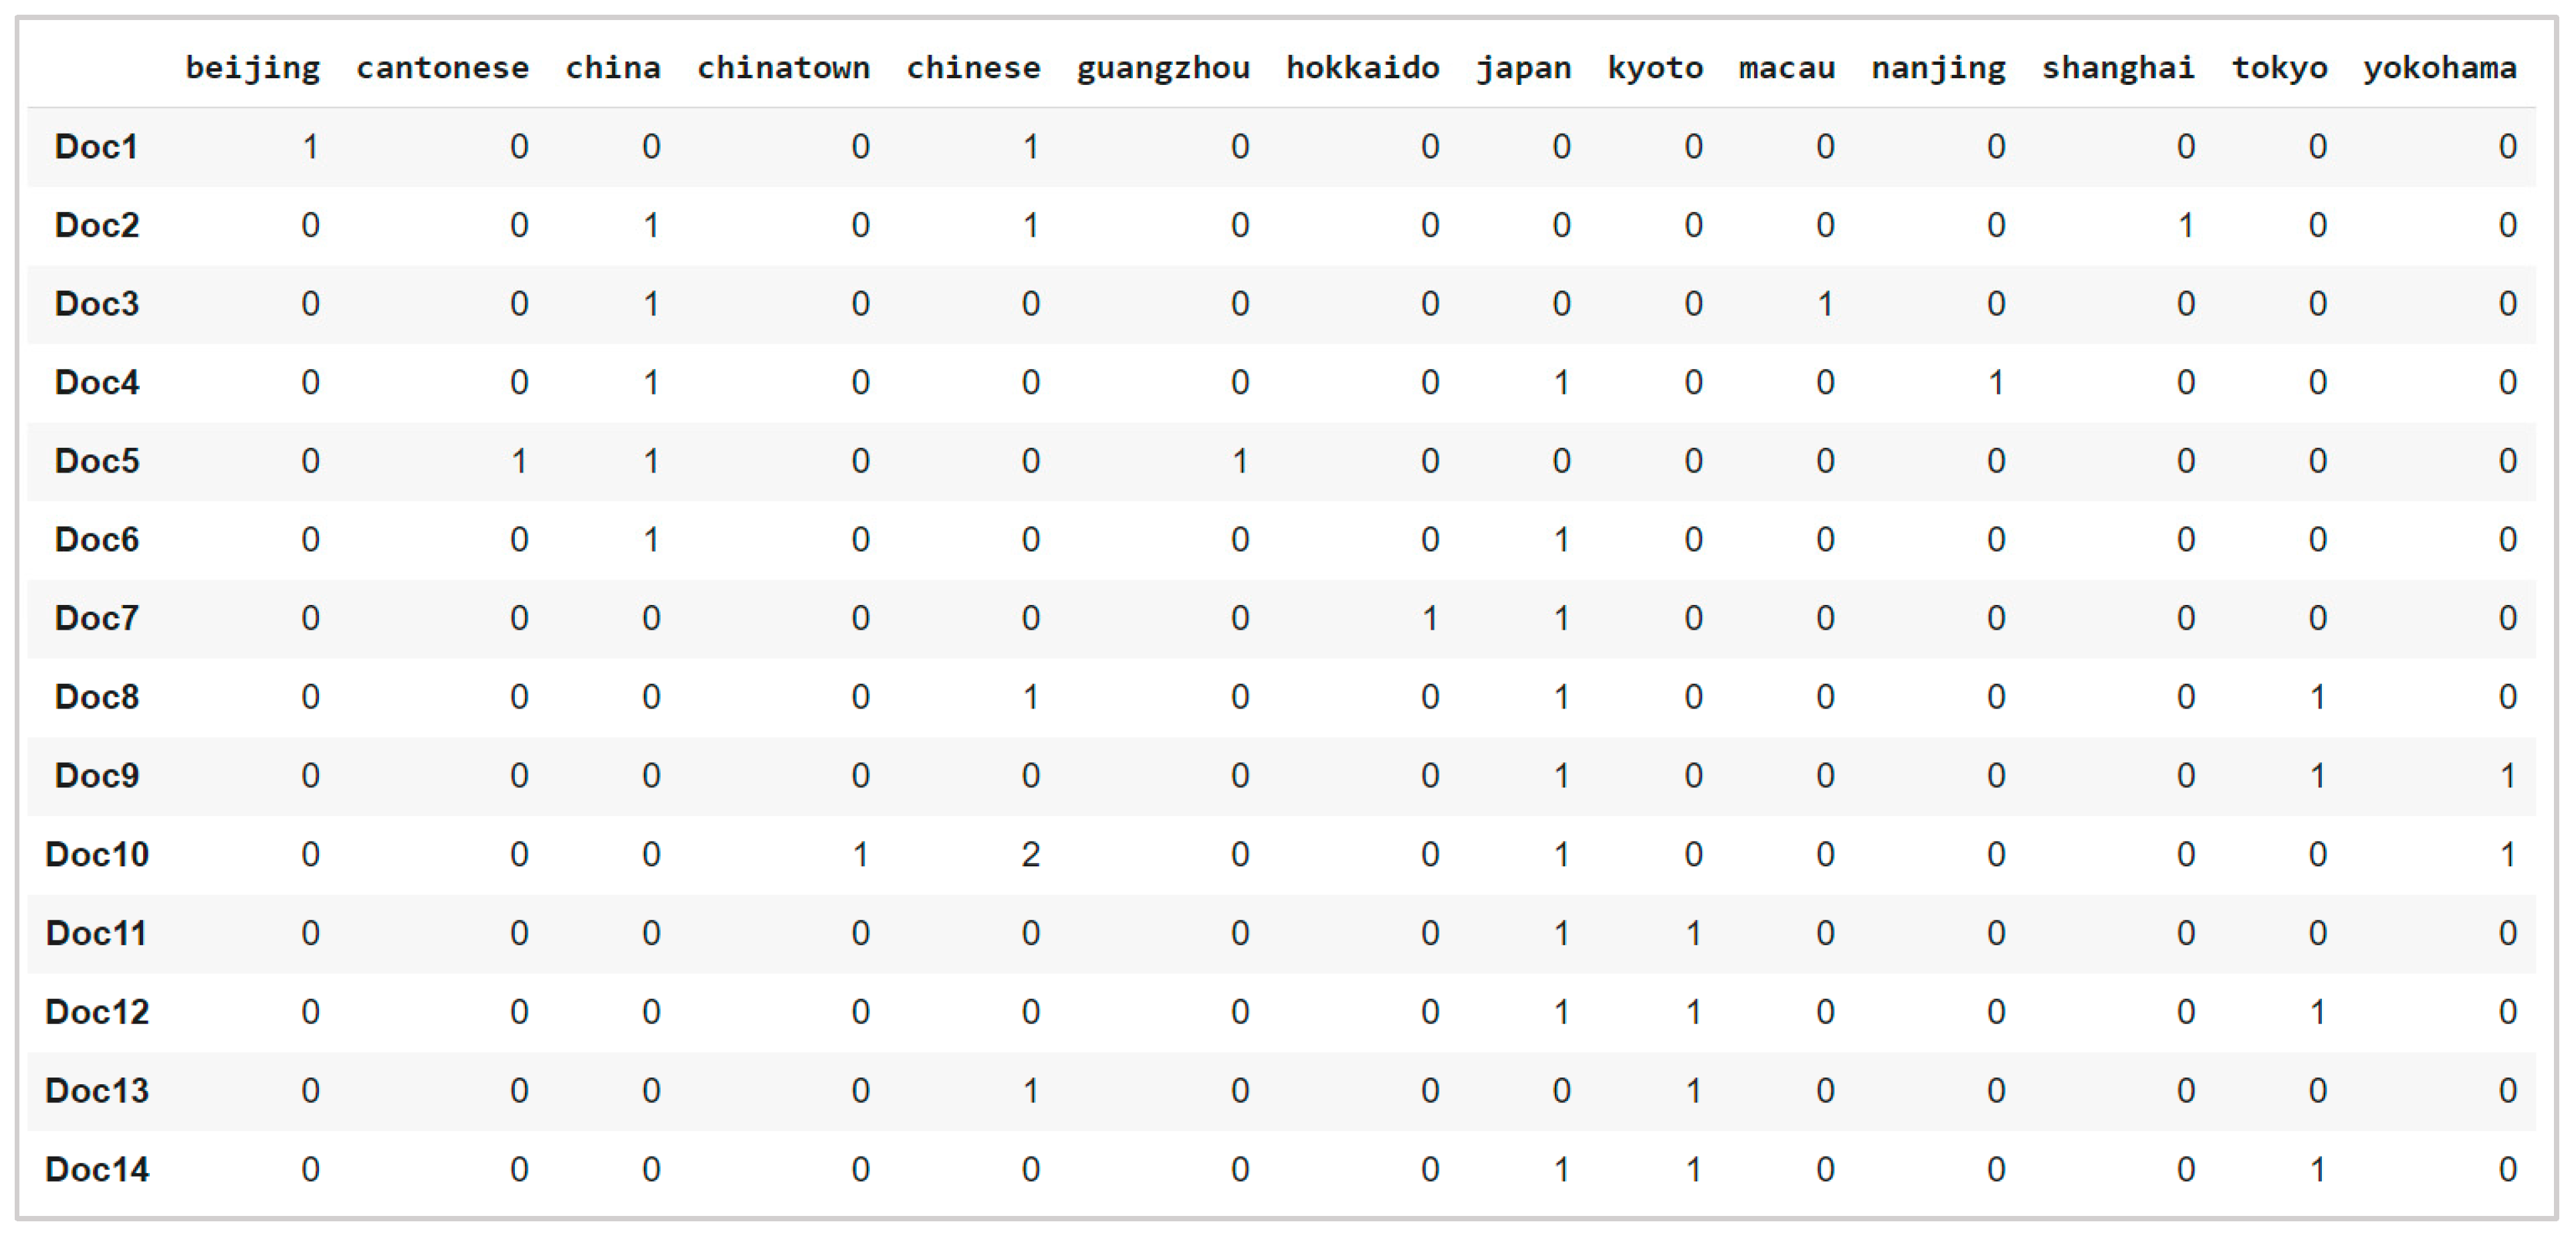Click the guangzhou column header
The height and width of the screenshot is (1236, 2576).
[x=1163, y=68]
